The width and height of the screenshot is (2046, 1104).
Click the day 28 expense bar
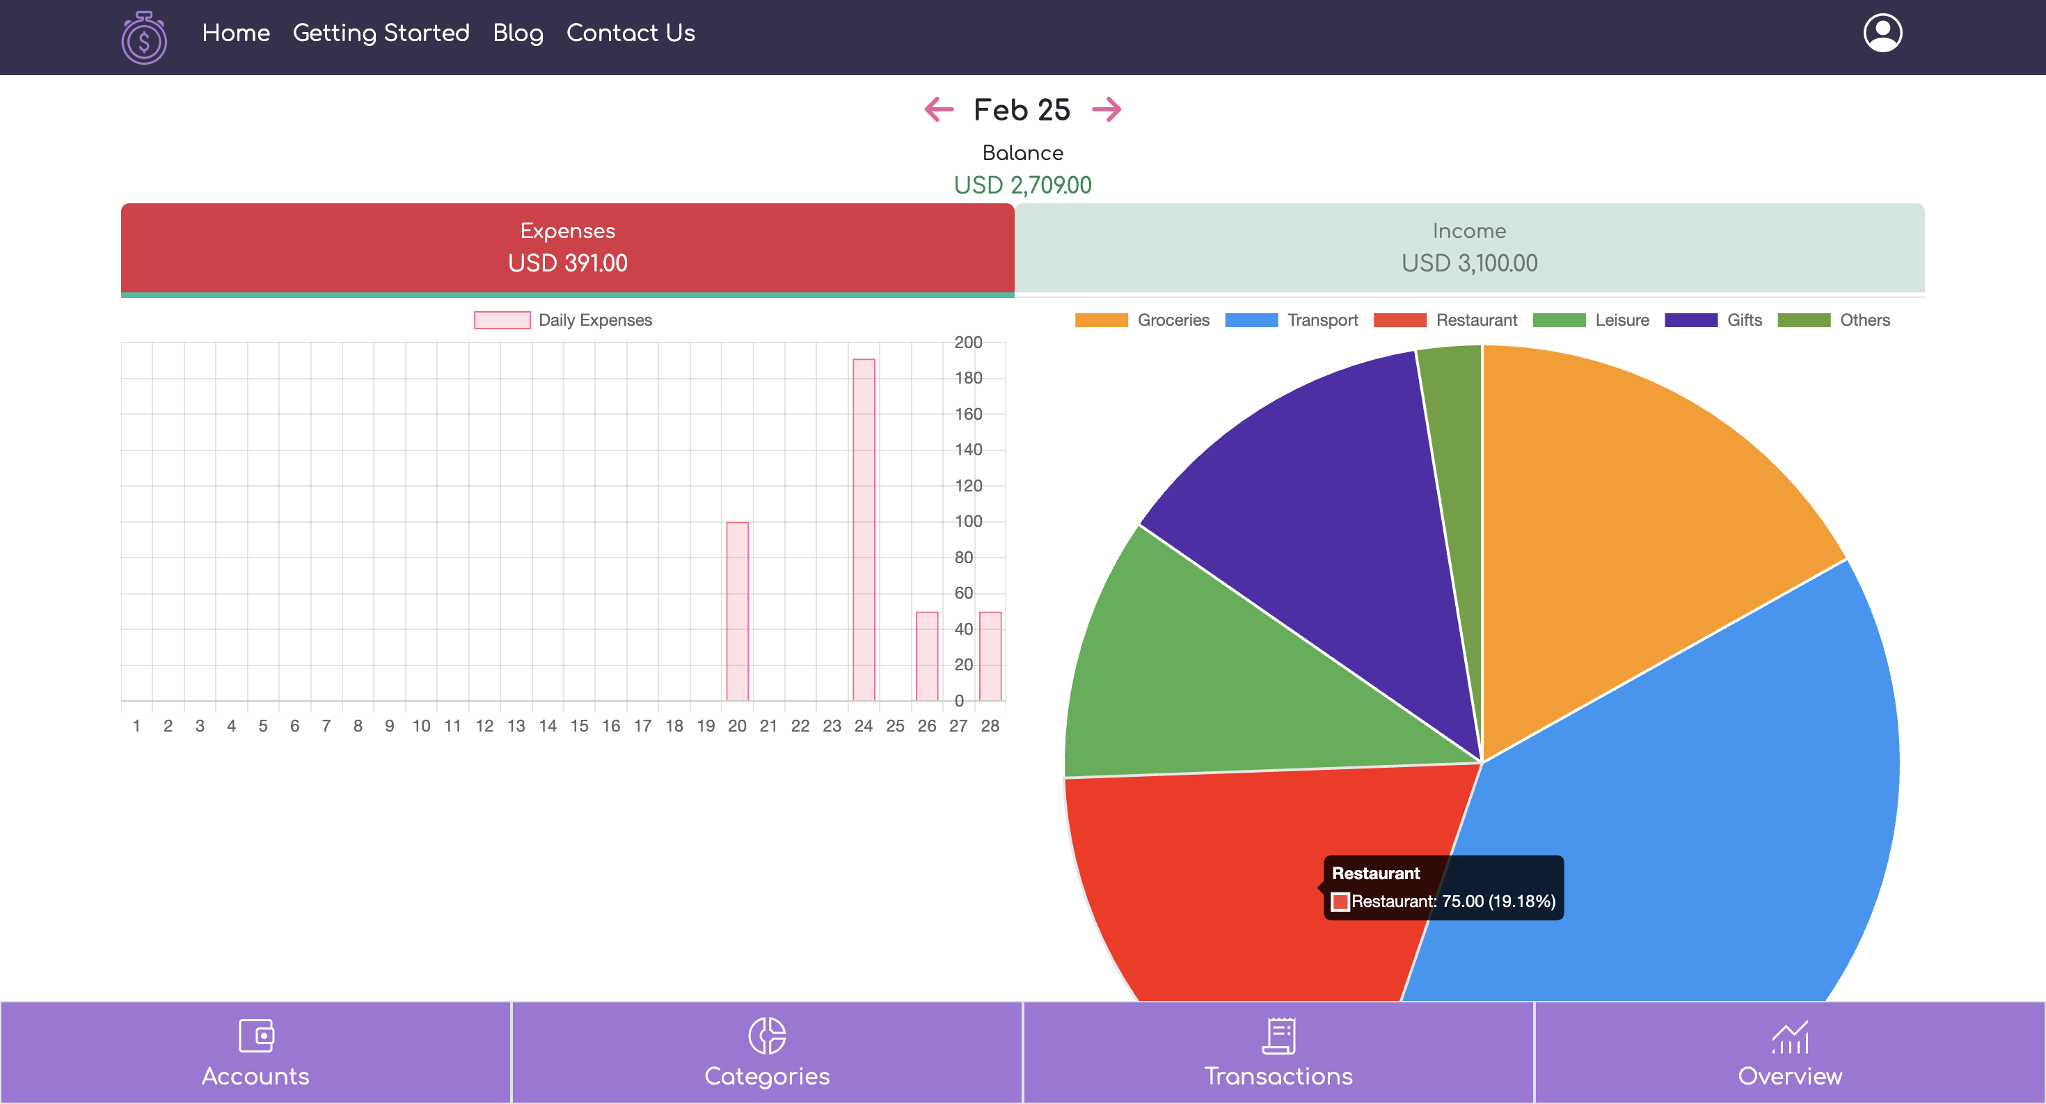990,656
